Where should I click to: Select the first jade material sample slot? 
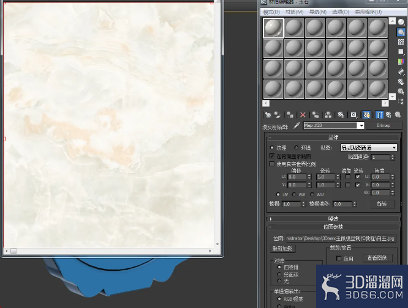click(x=273, y=28)
